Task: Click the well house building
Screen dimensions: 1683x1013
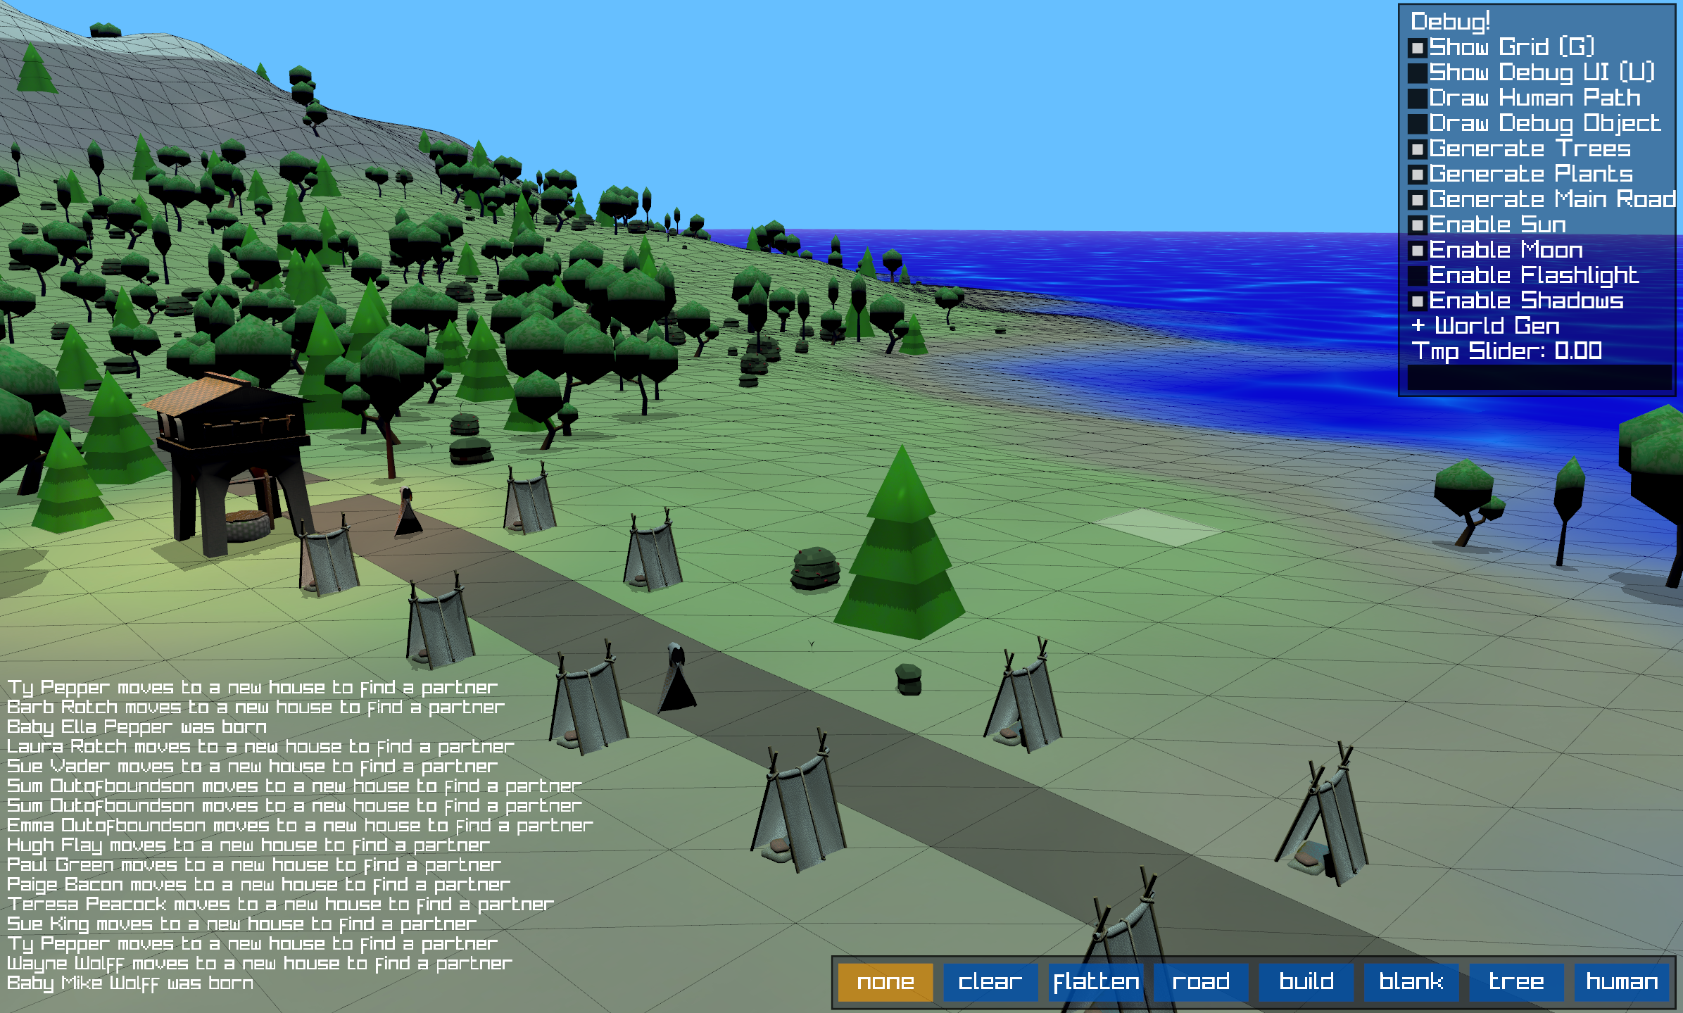Action: coord(229,451)
